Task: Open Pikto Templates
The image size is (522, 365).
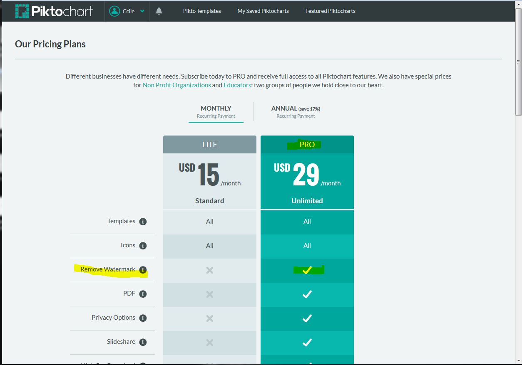Action: (x=202, y=11)
